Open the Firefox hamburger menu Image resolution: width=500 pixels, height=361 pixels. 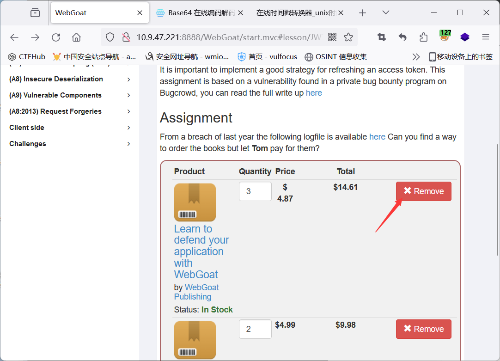(x=486, y=37)
